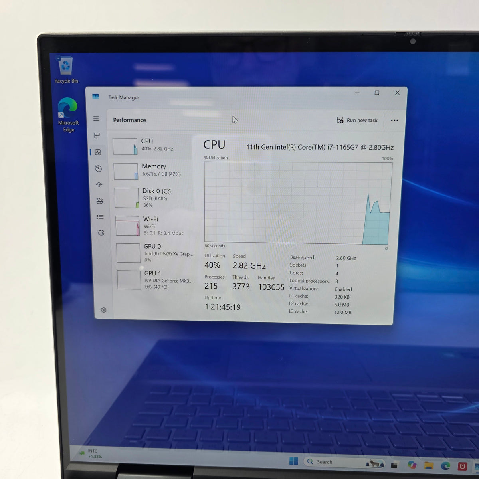The width and height of the screenshot is (479, 479).
Task: Open the Processes page icon in sidebar
Action: 97,135
